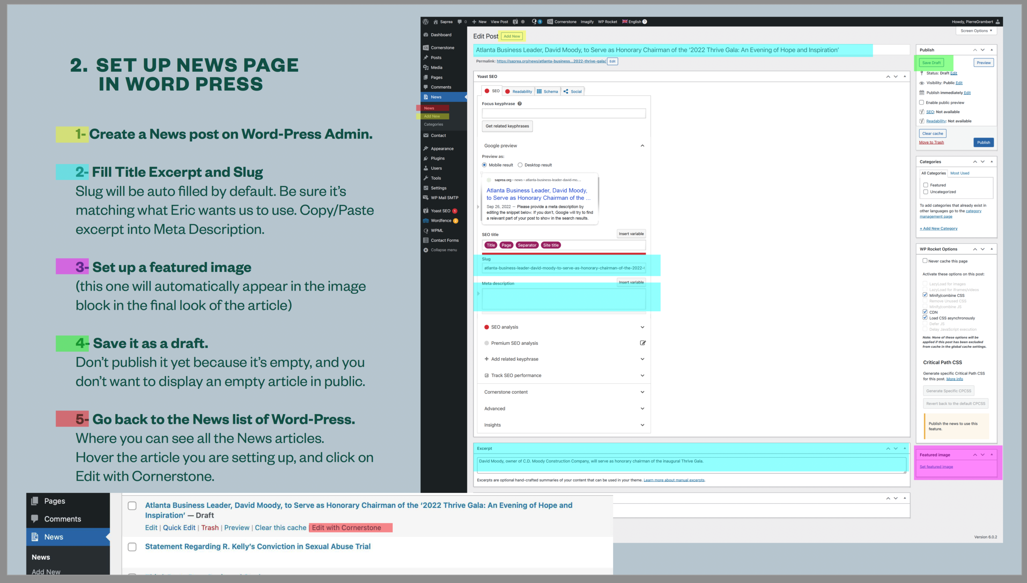
Task: Check the Uncategorized category checkbox
Action: pyautogui.click(x=926, y=192)
